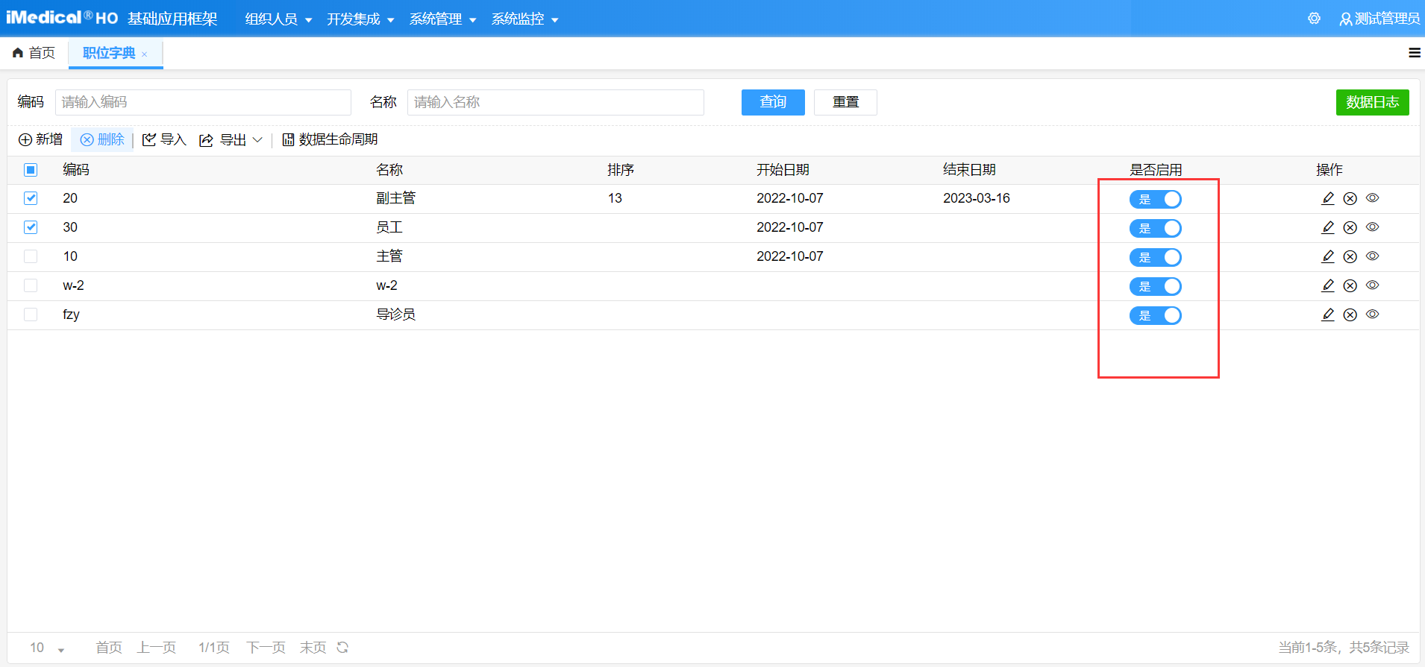
Task: Expand the 系统管理 menu
Action: pos(442,19)
